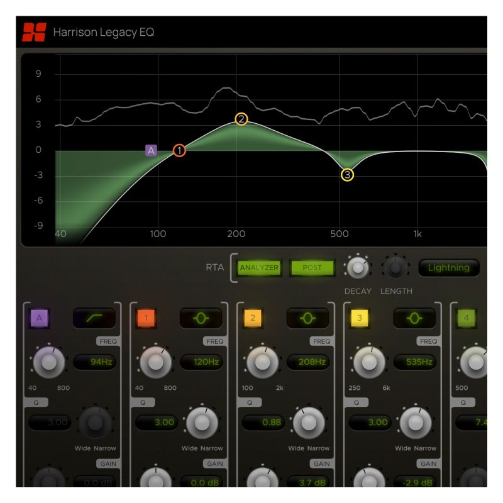Click the bell filter shape icon for band 1
Screen dimensions: 503x503
click(x=201, y=318)
